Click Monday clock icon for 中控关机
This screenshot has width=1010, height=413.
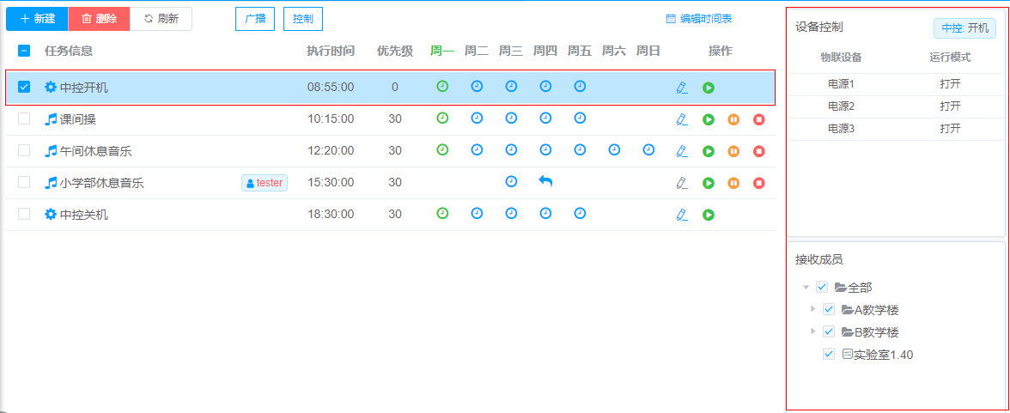point(442,214)
